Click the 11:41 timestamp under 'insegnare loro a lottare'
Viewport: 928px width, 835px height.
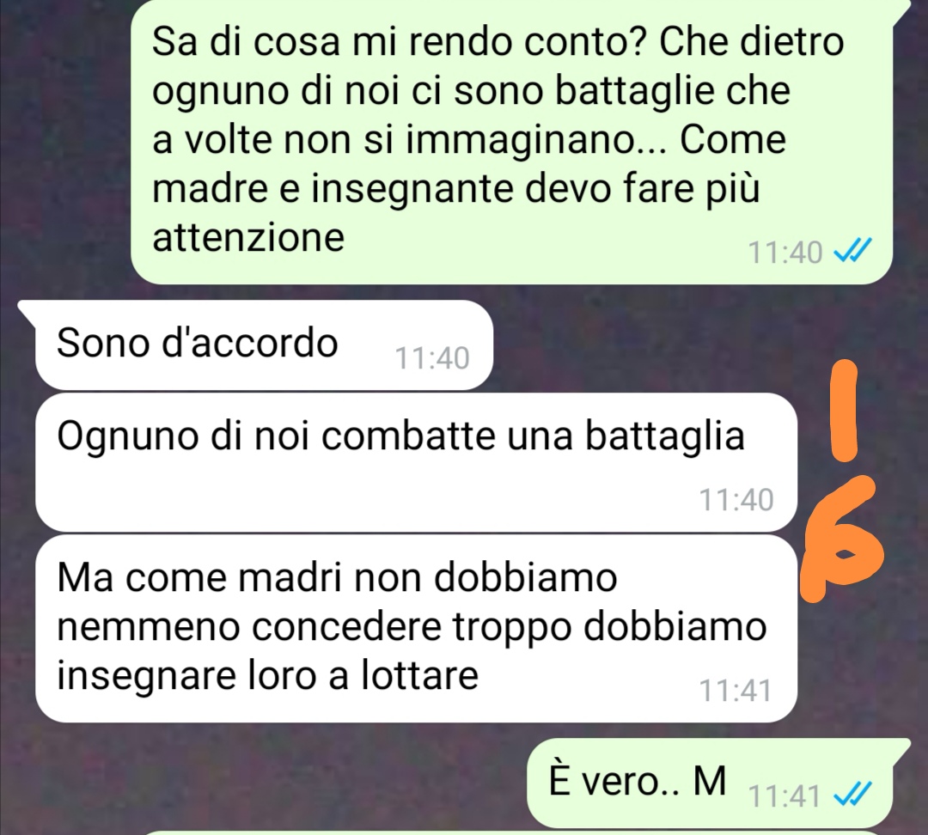pyautogui.click(x=736, y=690)
